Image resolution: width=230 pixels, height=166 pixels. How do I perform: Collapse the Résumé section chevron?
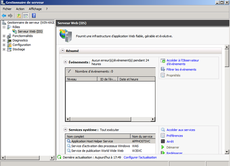63,51
